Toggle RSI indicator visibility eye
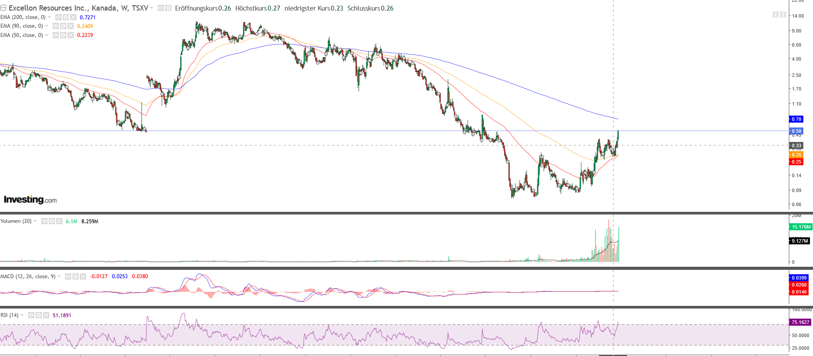Image resolution: width=813 pixels, height=356 pixels. point(31,315)
